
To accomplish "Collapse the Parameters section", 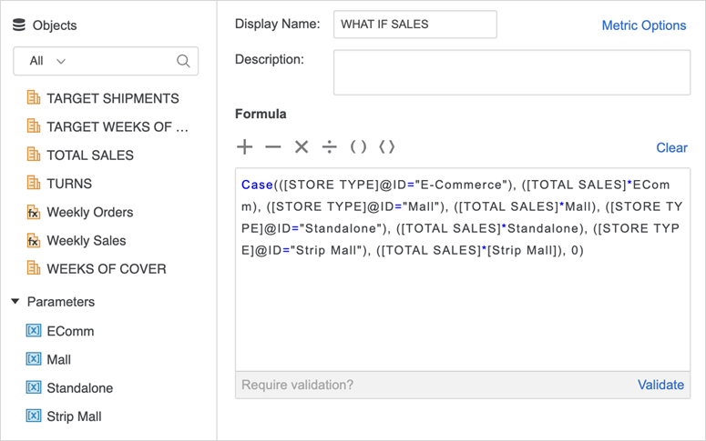I will pos(15,302).
